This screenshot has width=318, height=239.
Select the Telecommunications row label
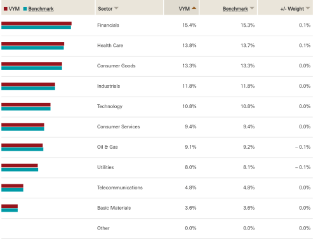pyautogui.click(x=120, y=188)
